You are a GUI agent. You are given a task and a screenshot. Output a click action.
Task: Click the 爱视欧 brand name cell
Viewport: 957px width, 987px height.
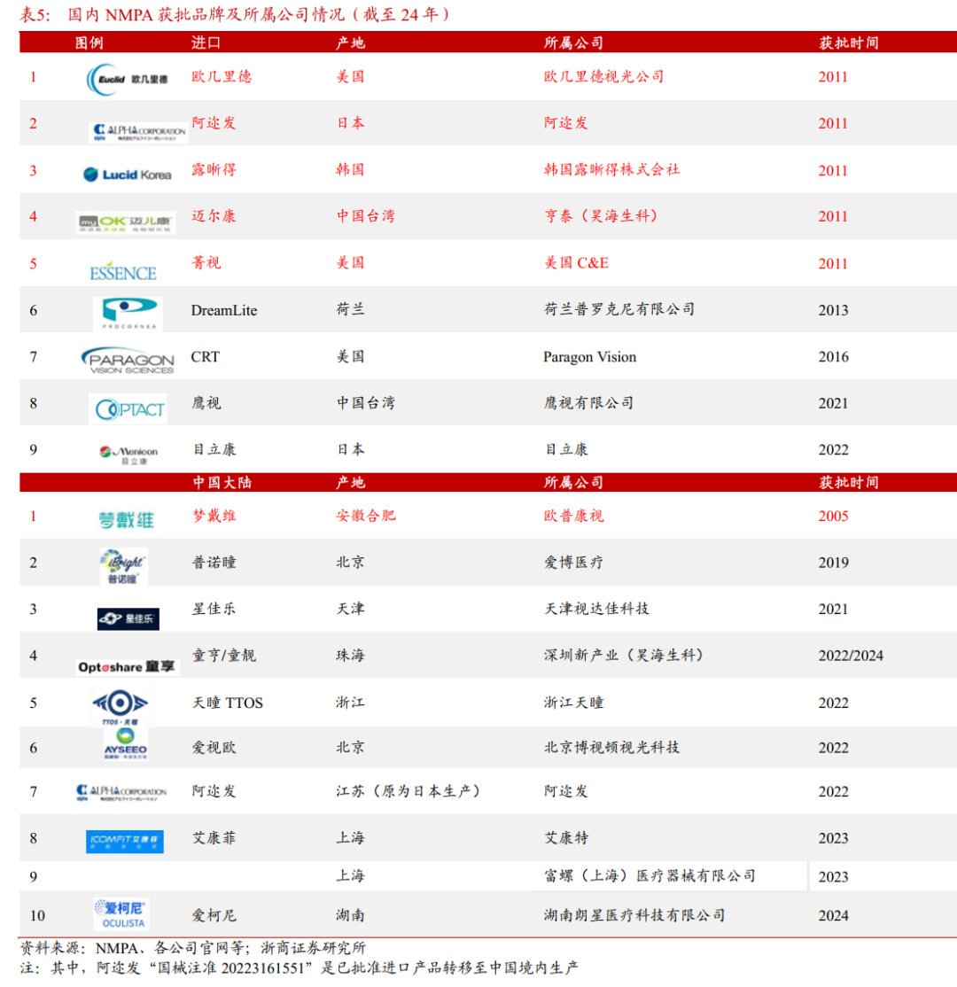click(214, 748)
